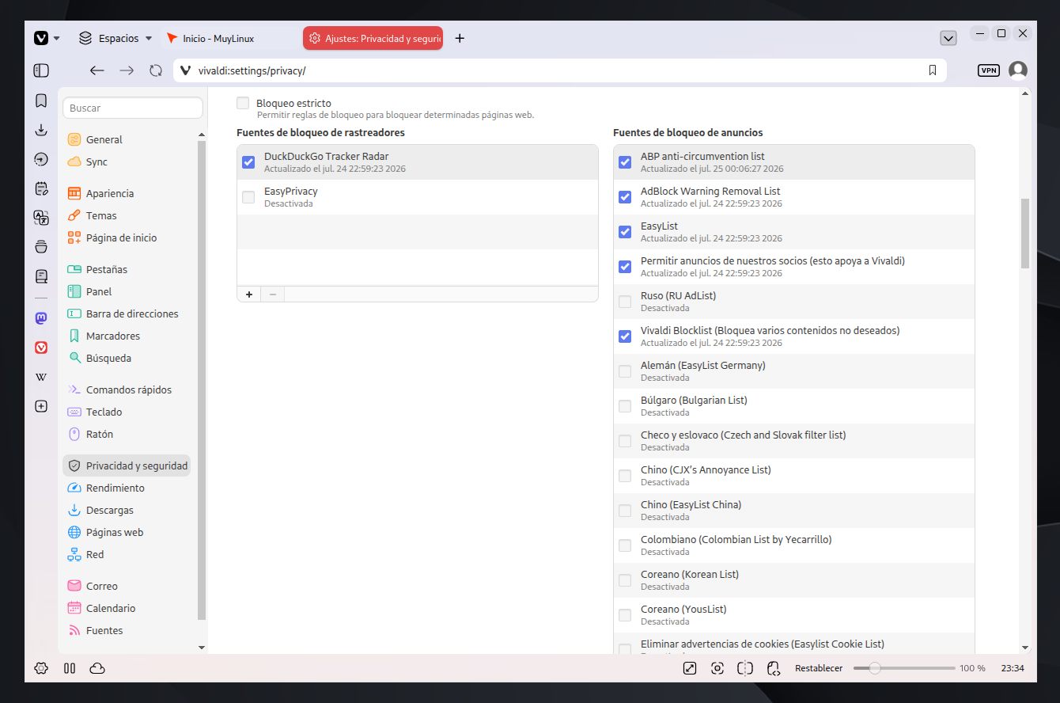Open the Mastodon web panel
The height and width of the screenshot is (703, 1060).
(41, 318)
